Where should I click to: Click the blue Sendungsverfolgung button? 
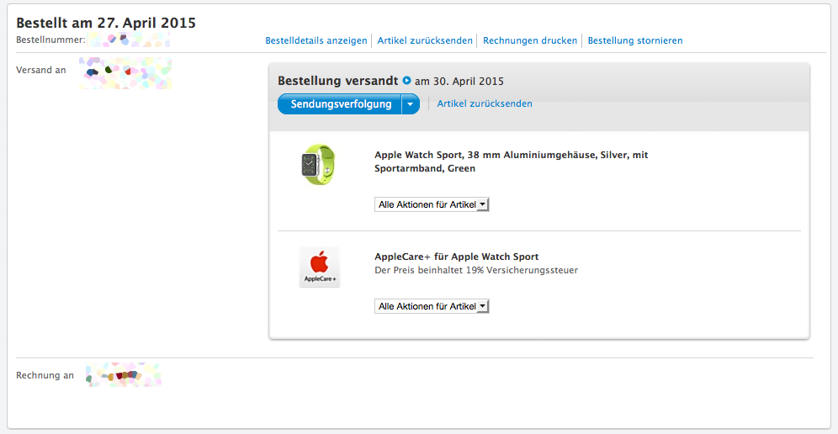pos(340,104)
